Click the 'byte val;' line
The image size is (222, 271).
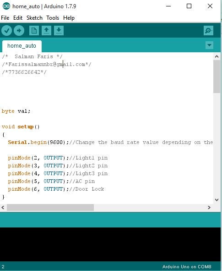[16, 111]
